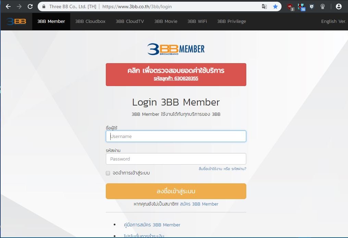Image resolution: width=348 pixels, height=238 pixels.
Task: Click the bookmark star icon
Action: coord(275,6)
